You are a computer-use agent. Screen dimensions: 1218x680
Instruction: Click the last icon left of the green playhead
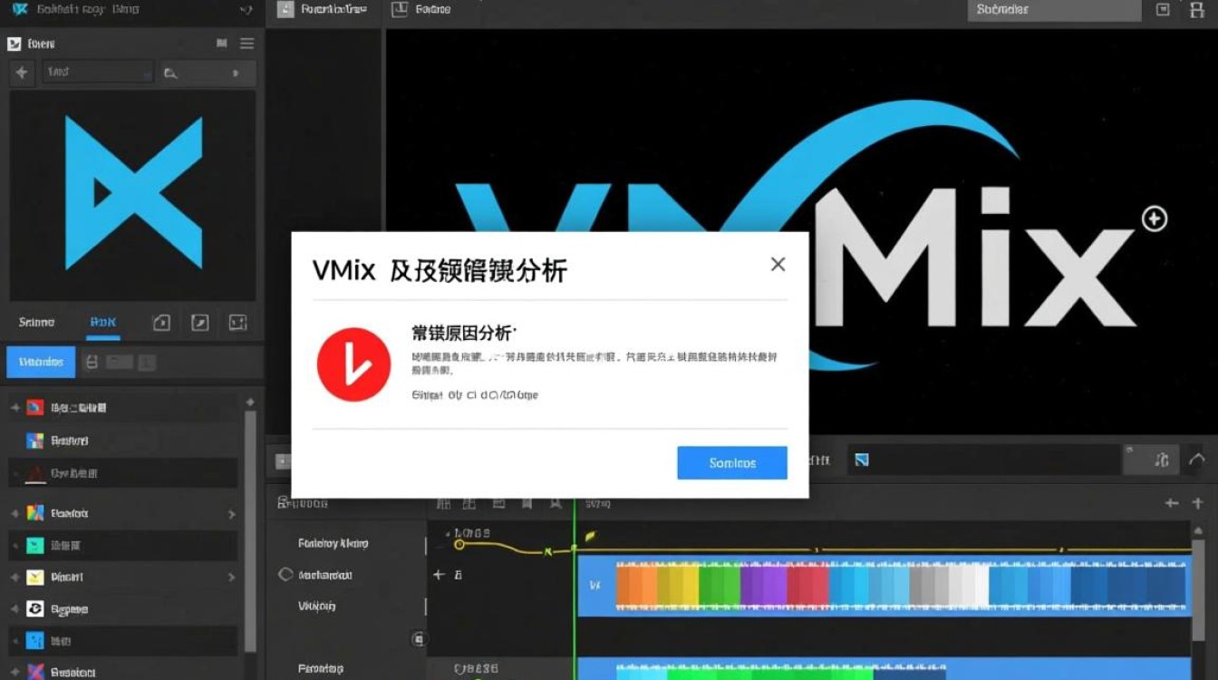(x=555, y=503)
